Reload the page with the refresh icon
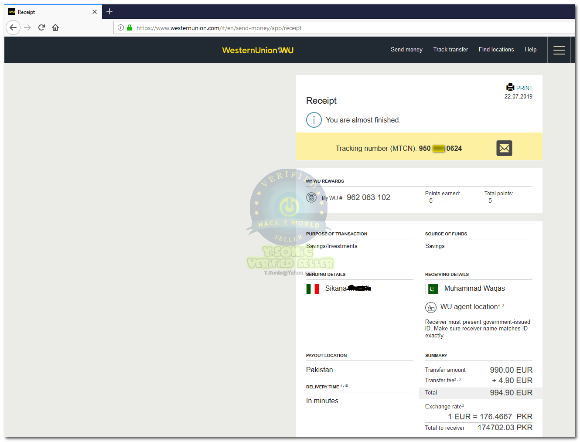This screenshot has width=580, height=442. point(41,27)
